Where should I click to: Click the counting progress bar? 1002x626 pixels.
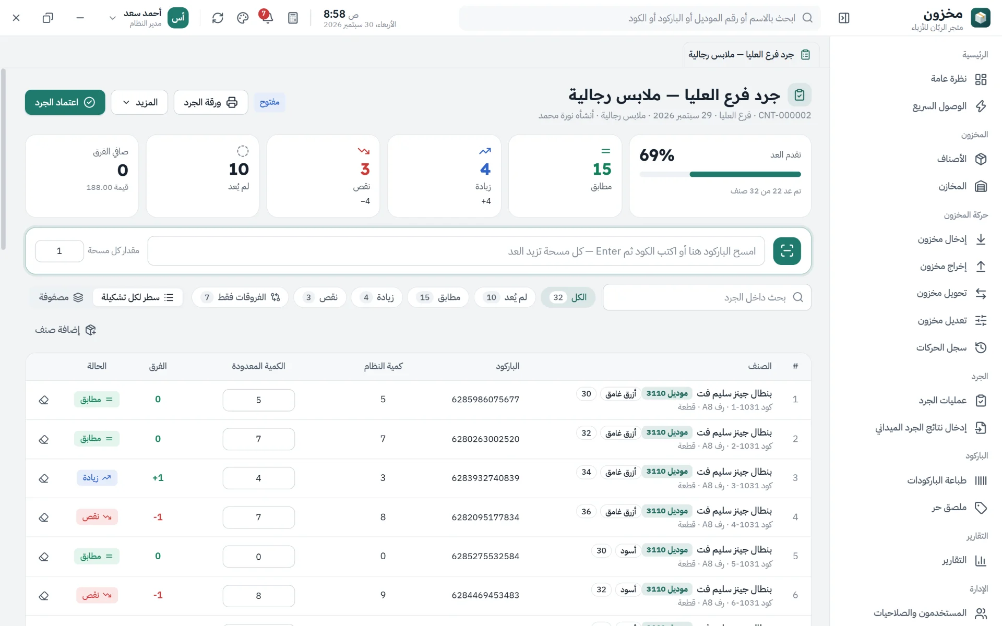tap(720, 174)
